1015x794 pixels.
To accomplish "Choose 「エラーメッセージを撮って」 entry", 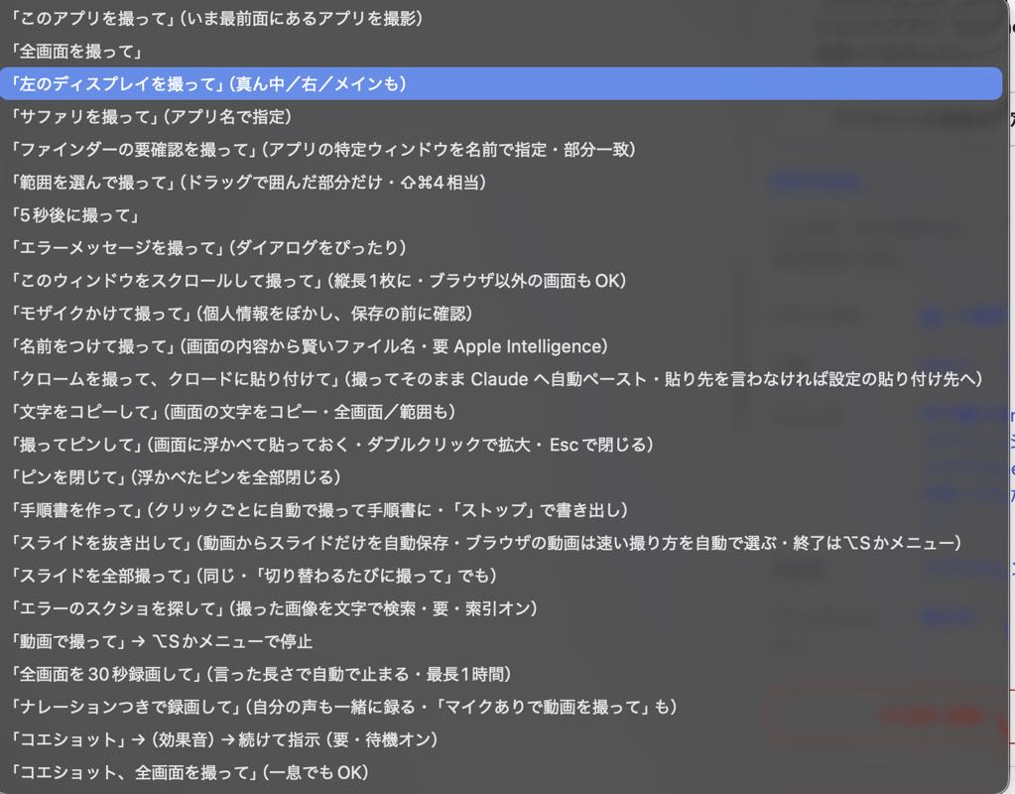I will point(501,247).
